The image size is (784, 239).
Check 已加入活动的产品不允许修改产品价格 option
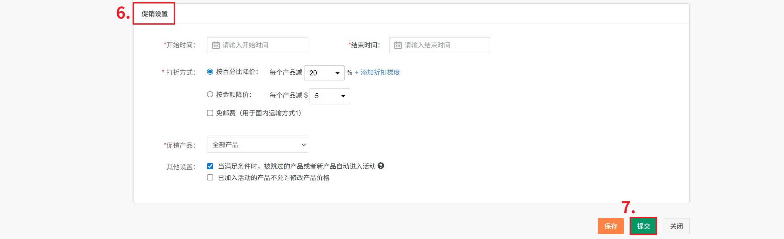point(210,177)
